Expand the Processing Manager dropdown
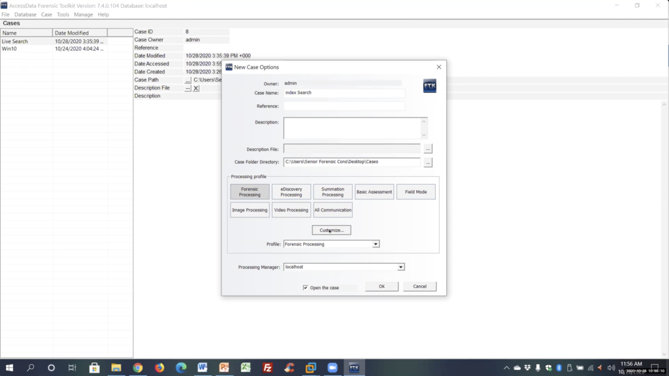 400,267
